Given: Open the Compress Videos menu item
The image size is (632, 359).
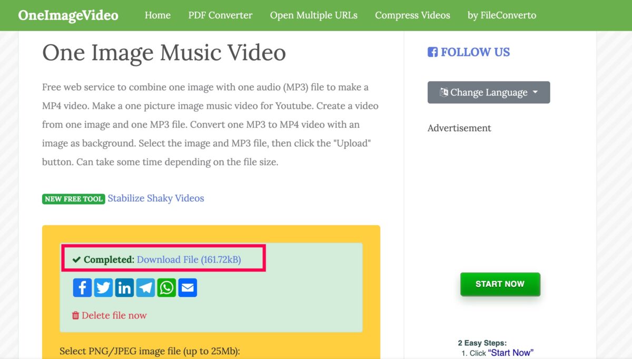Looking at the screenshot, I should (412, 15).
